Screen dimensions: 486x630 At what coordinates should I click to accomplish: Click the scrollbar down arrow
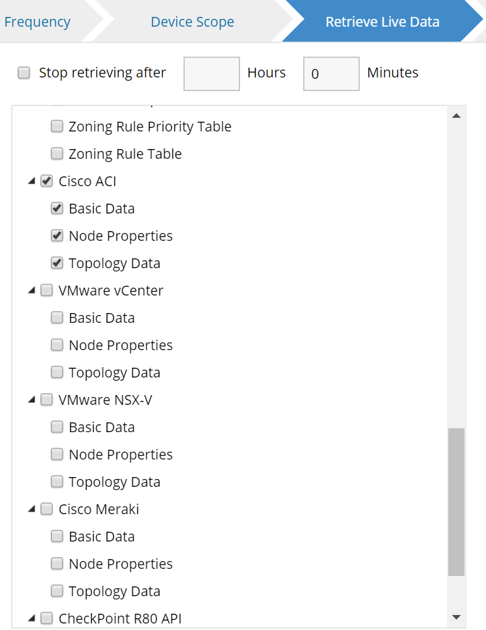coord(456,617)
